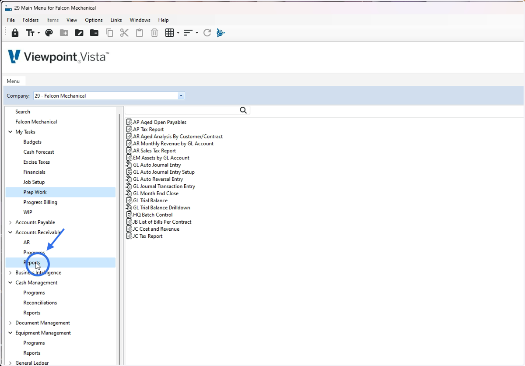Screen dimensions: 525x366
Task: Open the Links menu
Action: (x=116, y=20)
